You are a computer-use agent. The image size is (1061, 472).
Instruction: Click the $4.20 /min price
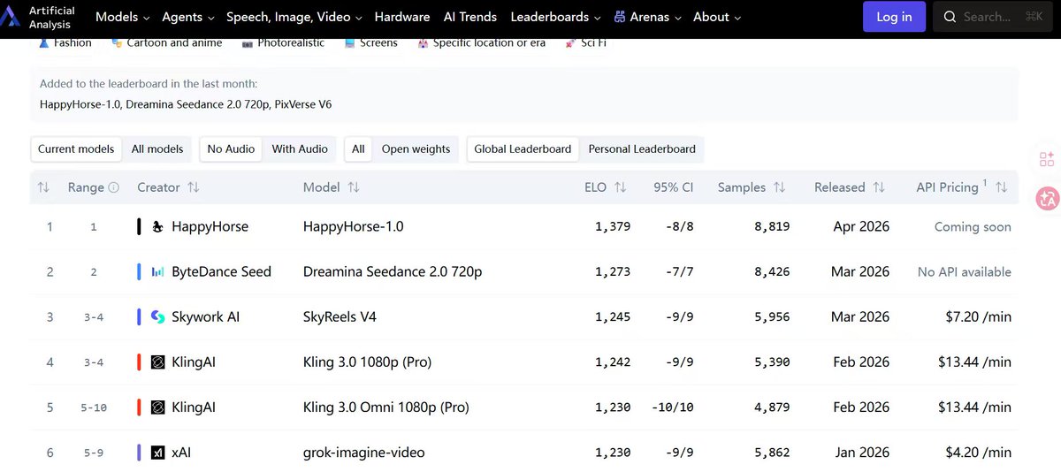pyautogui.click(x=978, y=452)
